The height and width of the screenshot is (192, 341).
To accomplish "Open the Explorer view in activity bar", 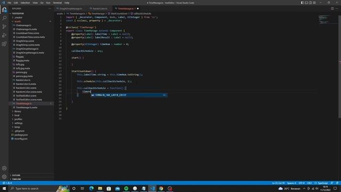I will point(4,10).
